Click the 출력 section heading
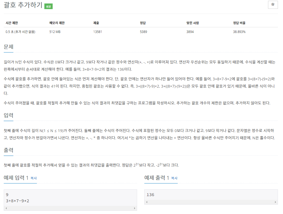 9,150
